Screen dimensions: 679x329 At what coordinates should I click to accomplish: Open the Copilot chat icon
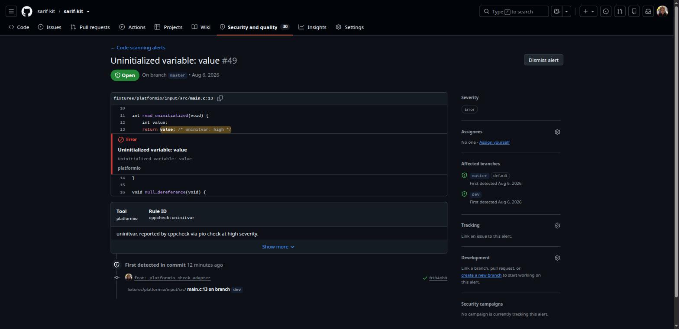click(556, 11)
